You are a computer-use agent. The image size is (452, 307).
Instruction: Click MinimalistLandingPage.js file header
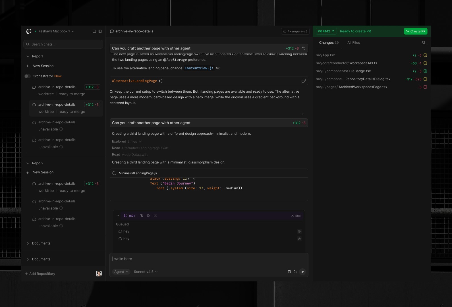(x=209, y=173)
